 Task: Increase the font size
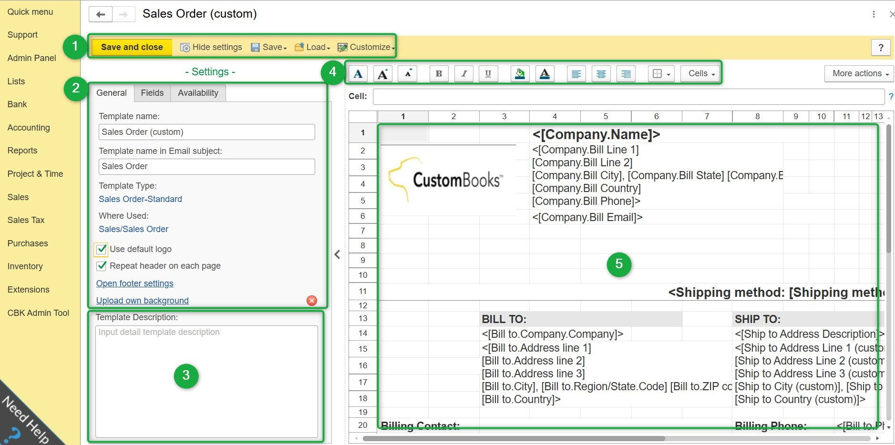click(x=382, y=74)
